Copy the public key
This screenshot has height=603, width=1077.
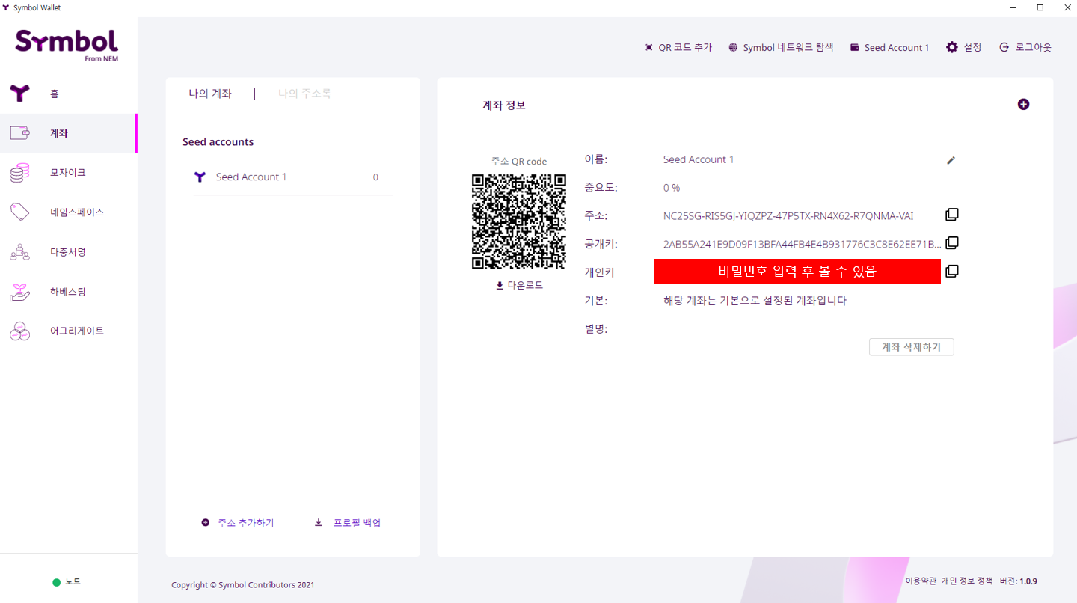(952, 242)
